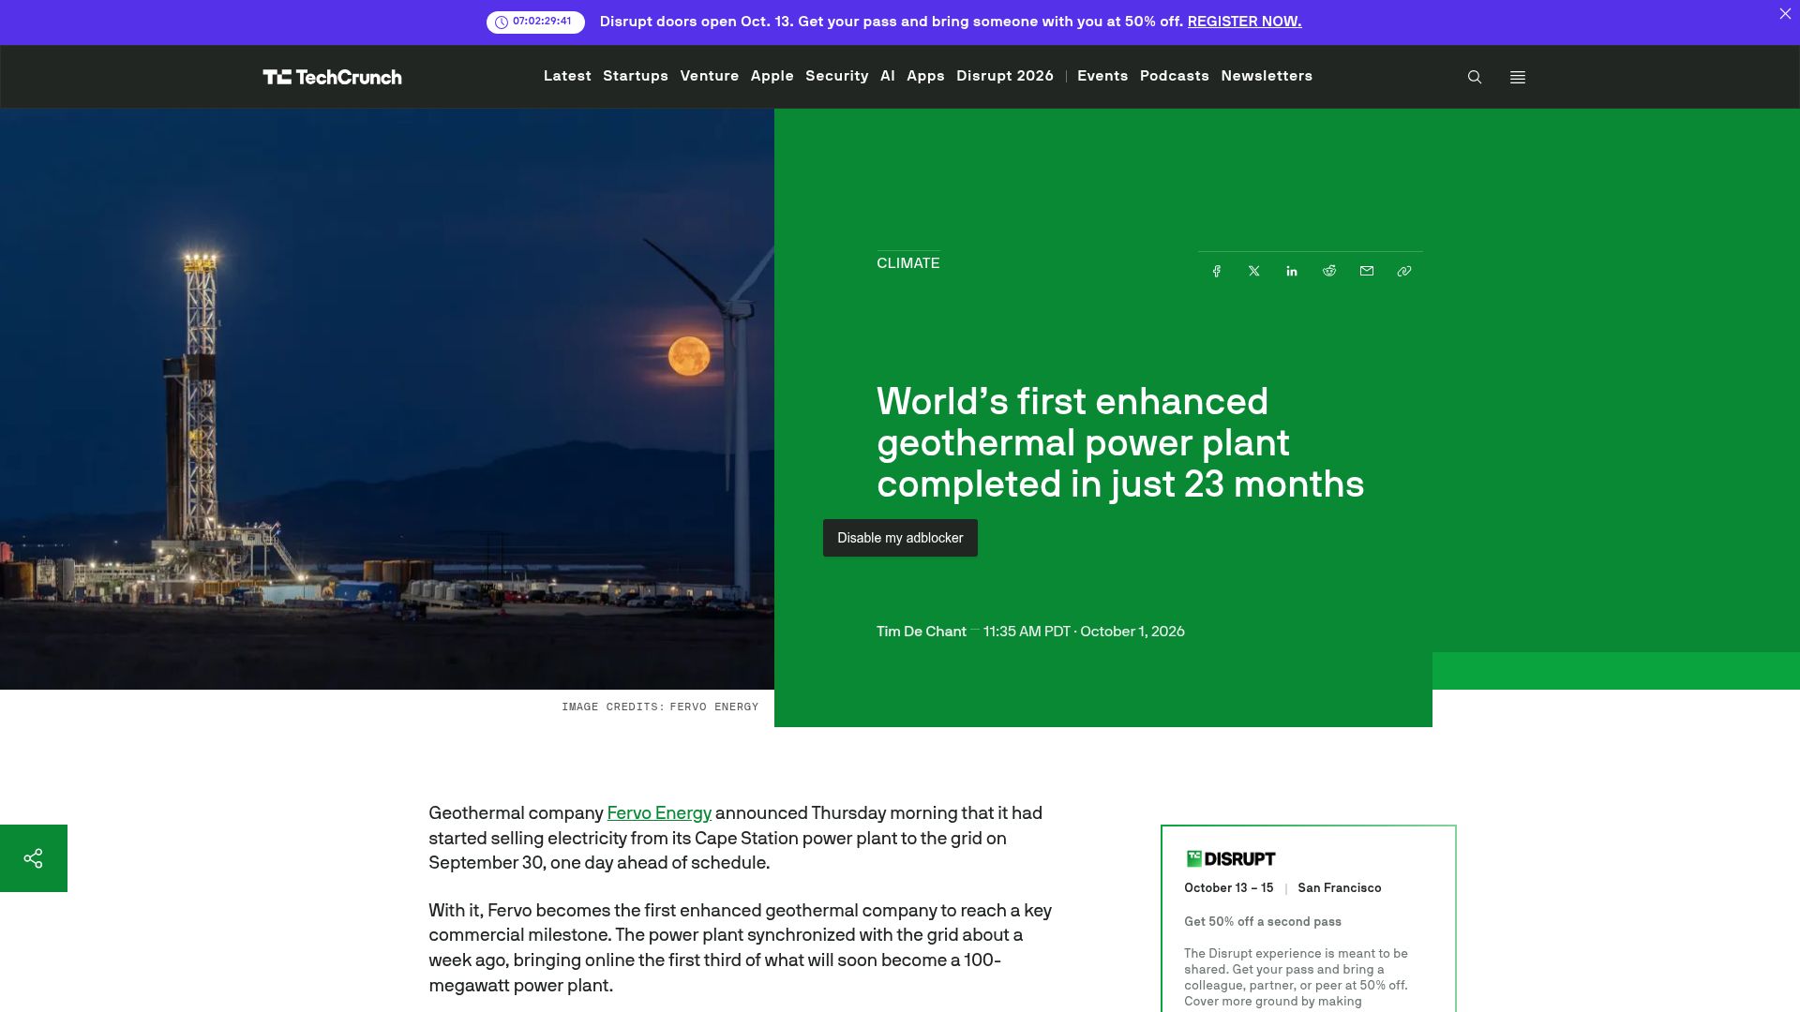Open Apple section
Image resolution: width=1800 pixels, height=1012 pixels.
tap(772, 76)
